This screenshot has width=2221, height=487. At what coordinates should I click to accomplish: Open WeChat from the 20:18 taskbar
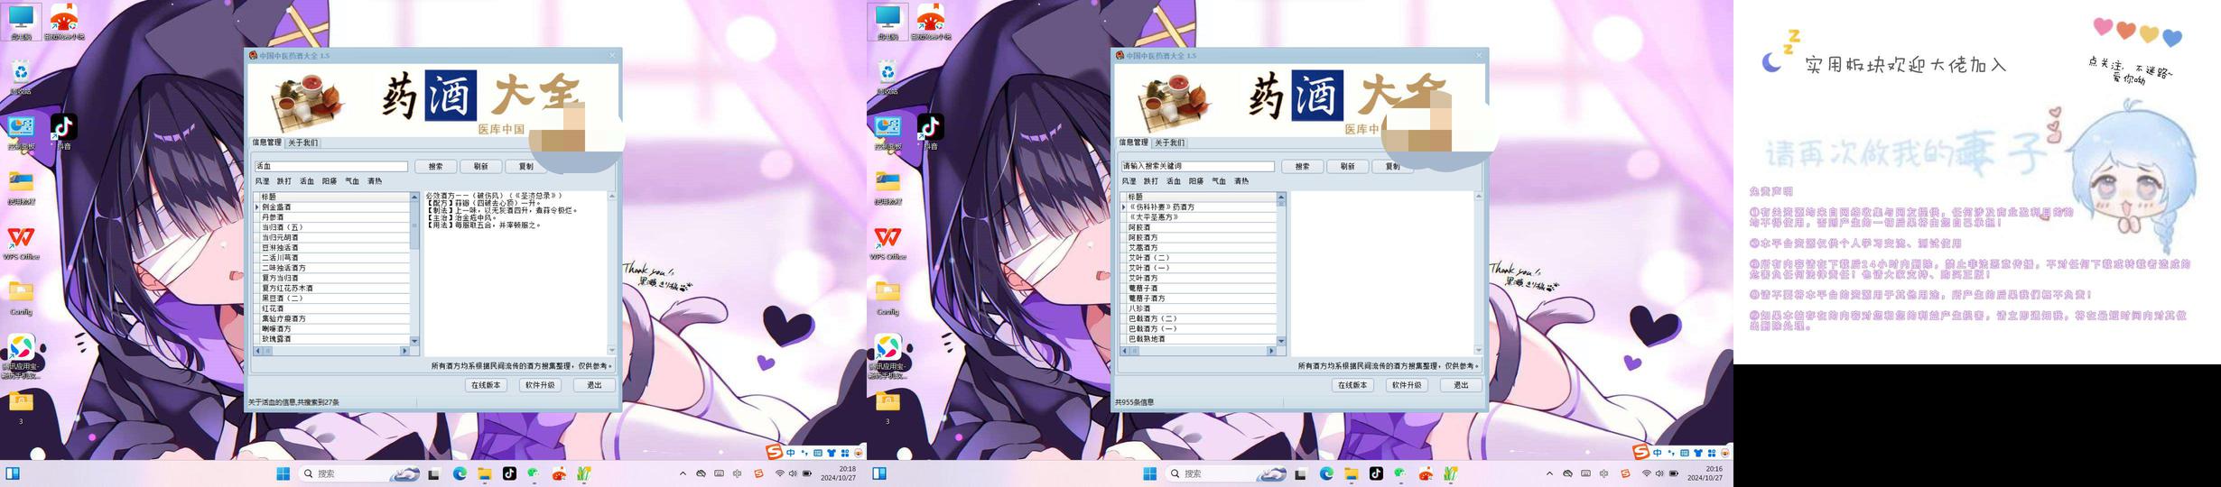click(534, 473)
